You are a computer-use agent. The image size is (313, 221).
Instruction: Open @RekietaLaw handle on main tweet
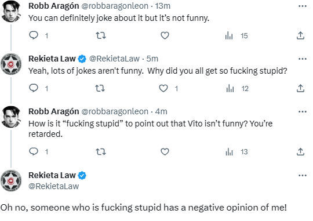(x=54, y=186)
